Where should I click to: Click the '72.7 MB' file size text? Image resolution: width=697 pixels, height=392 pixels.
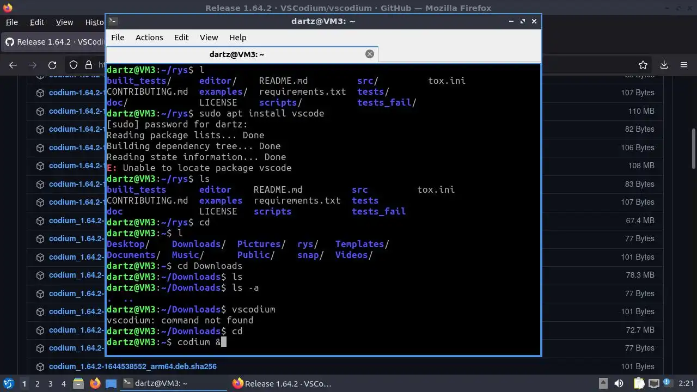click(x=640, y=330)
